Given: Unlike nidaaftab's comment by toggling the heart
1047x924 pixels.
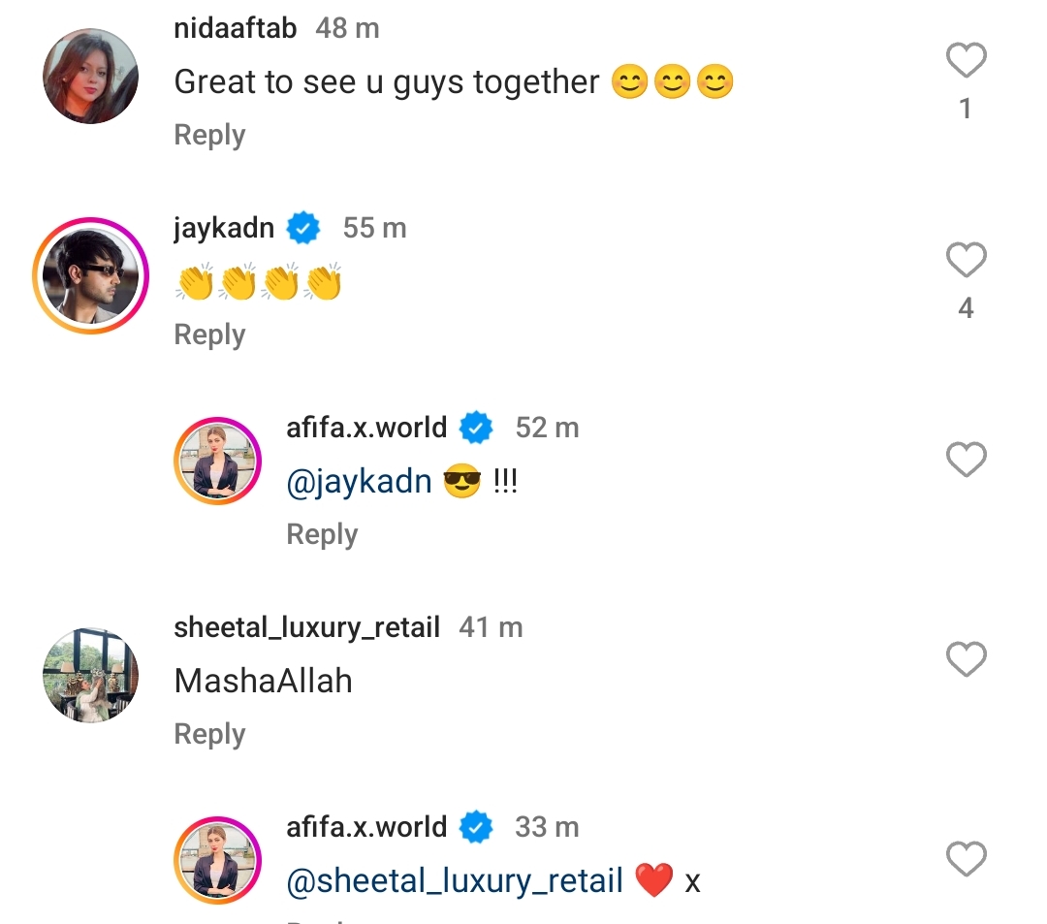Looking at the screenshot, I should [966, 60].
